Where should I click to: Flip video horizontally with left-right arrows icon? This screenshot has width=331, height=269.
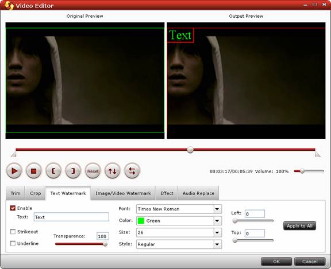(132, 171)
